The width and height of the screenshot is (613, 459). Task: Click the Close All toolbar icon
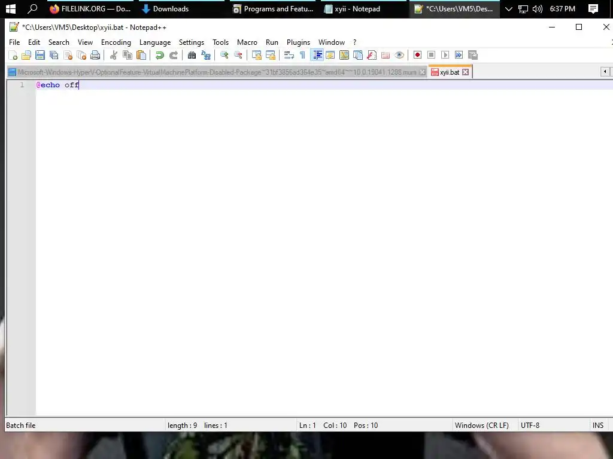[x=81, y=55]
